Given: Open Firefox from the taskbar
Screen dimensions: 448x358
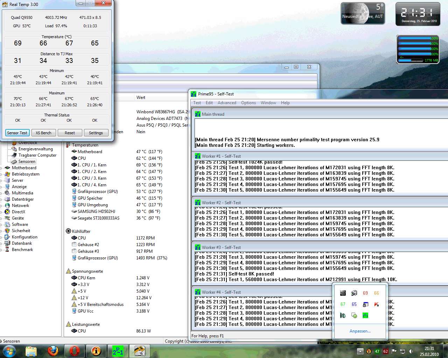Looking at the screenshot, I should coord(53,351).
